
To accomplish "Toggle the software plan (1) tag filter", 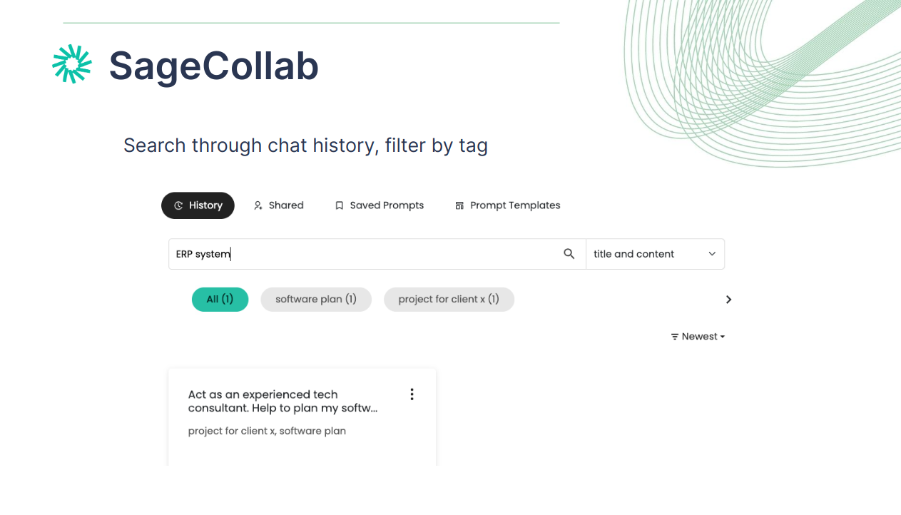I will click(x=316, y=300).
